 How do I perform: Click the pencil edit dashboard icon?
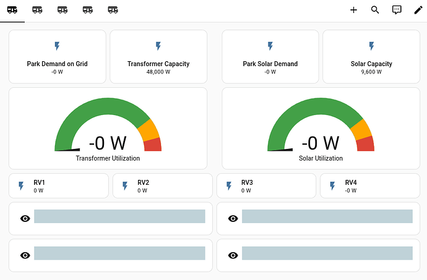[x=418, y=10]
